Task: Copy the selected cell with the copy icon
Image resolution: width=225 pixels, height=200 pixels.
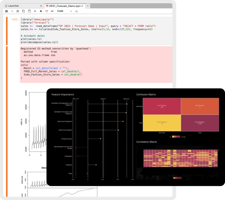Action: [23, 11]
